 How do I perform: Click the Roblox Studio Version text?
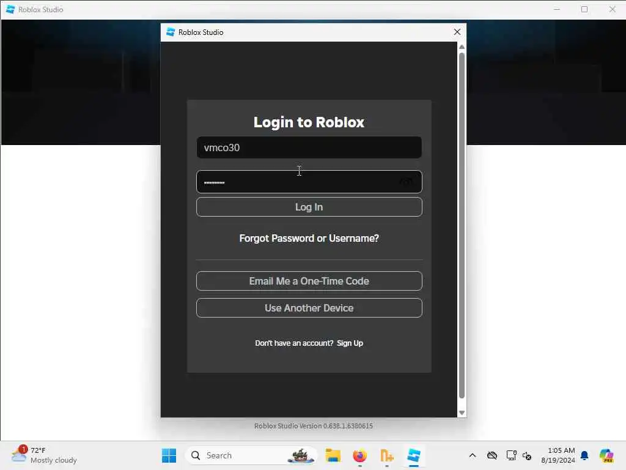pos(314,426)
